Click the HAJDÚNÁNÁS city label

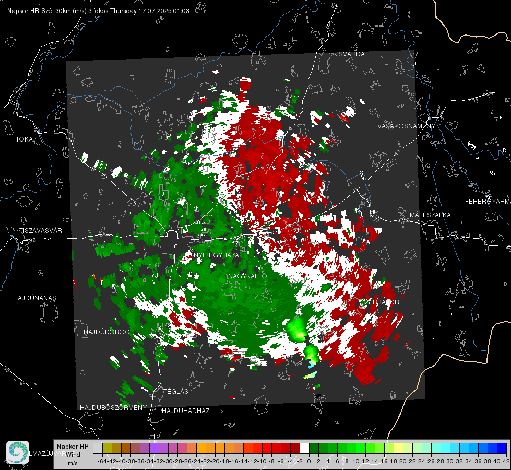click(x=34, y=298)
